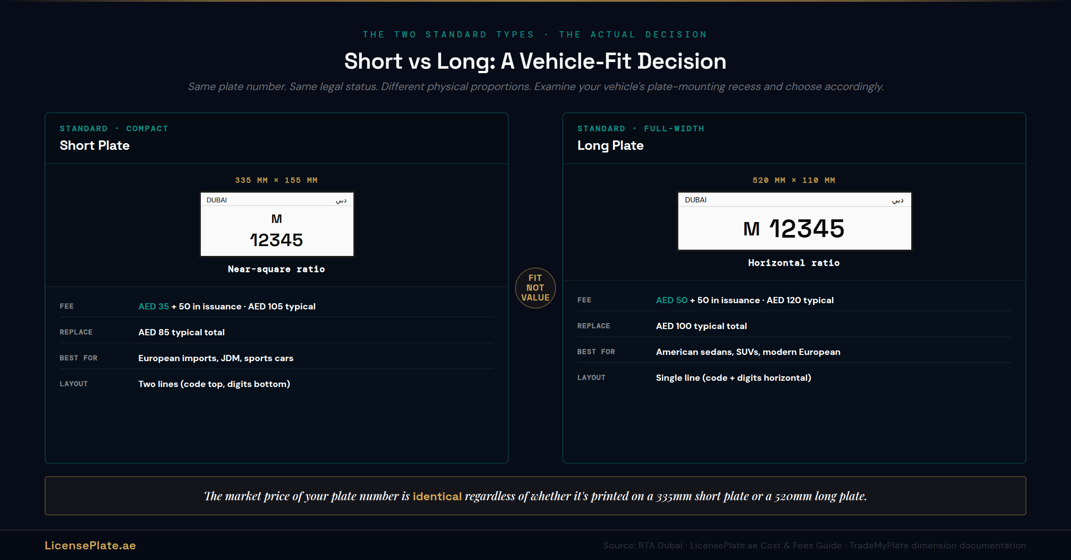This screenshot has width=1071, height=560.
Task: Click the highlighted word identical in banner
Action: (x=437, y=496)
